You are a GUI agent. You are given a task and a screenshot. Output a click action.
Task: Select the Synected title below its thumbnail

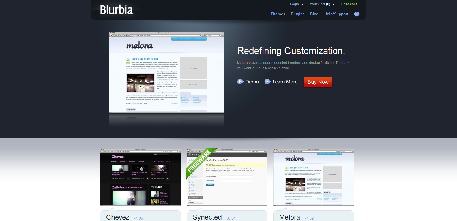pyautogui.click(x=207, y=217)
